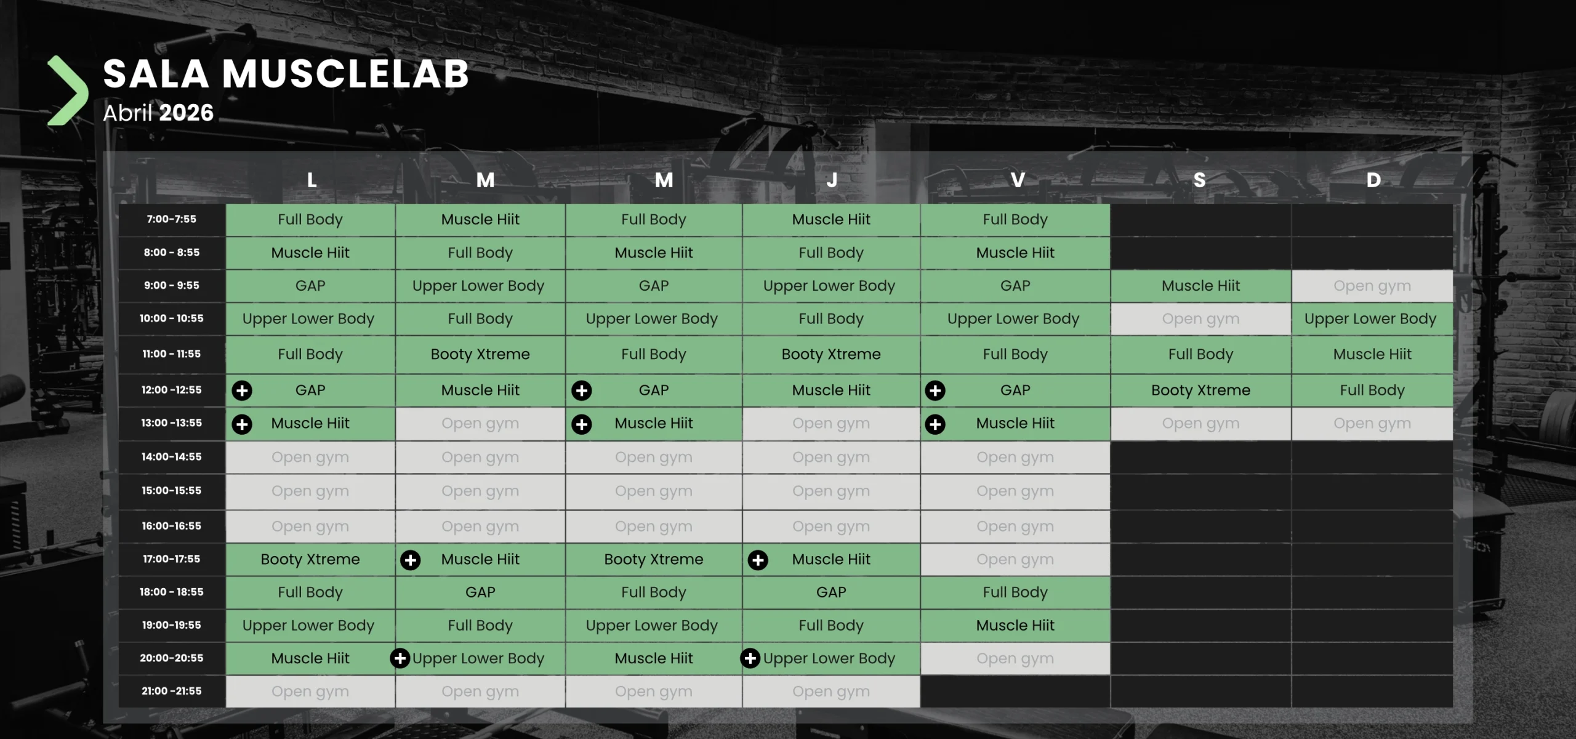This screenshot has width=1576, height=739.
Task: Click the Sunday 9:00 Open gym cell
Action: pyautogui.click(x=1372, y=286)
